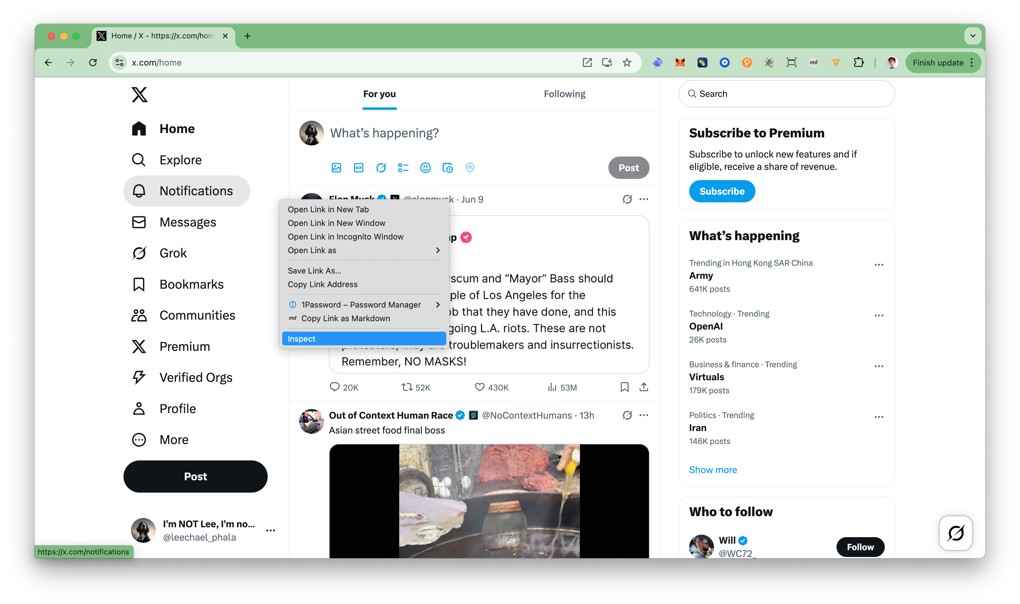Viewport: 1020px width, 604px height.
Task: Open options for OpenAI trend
Action: (879, 315)
